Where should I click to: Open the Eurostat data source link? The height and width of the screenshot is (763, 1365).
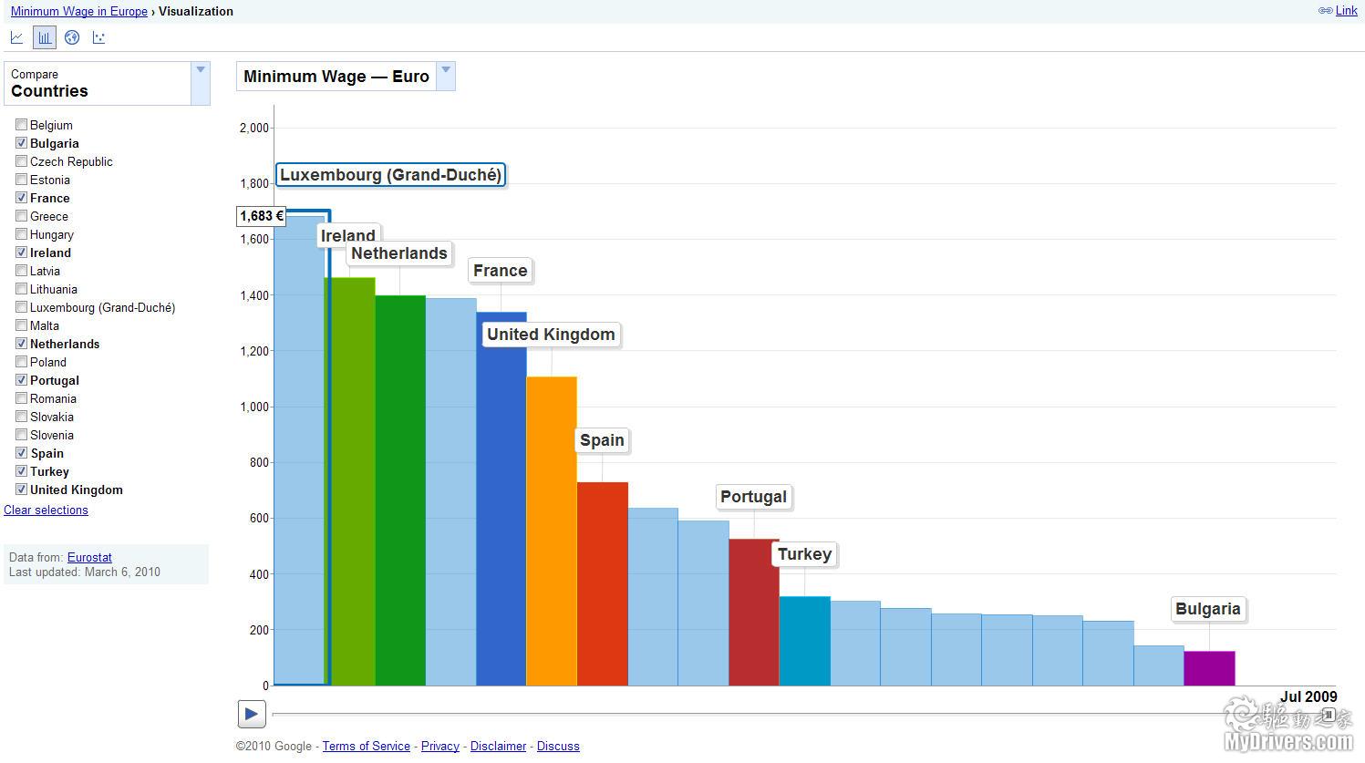(89, 557)
